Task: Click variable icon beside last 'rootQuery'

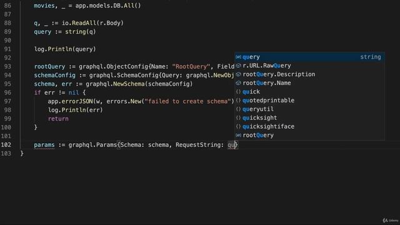Action: [238, 135]
